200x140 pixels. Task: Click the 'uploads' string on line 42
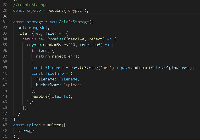[74, 85]
